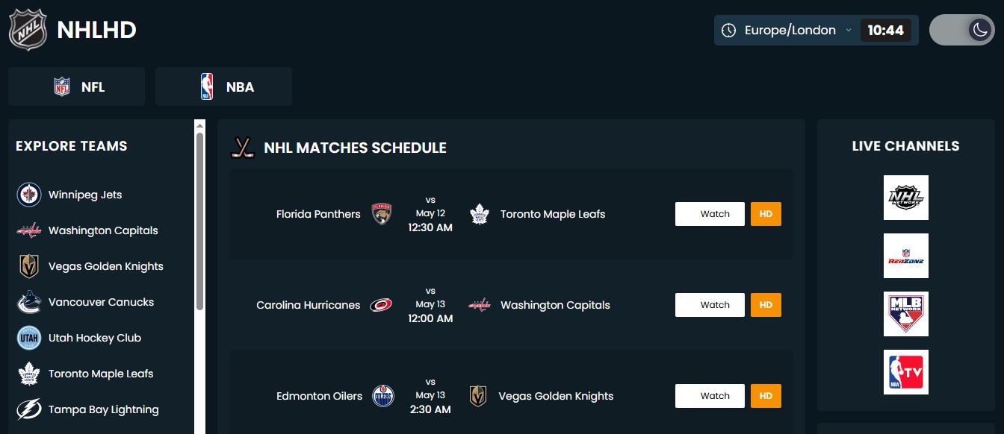Watch Edmonton Oilers vs Vegas Golden Knights
The width and height of the screenshot is (1004, 434).
[x=710, y=396]
